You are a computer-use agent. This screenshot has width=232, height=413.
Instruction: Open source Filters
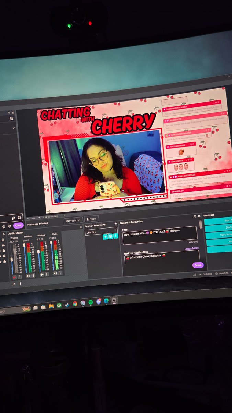(x=91, y=219)
